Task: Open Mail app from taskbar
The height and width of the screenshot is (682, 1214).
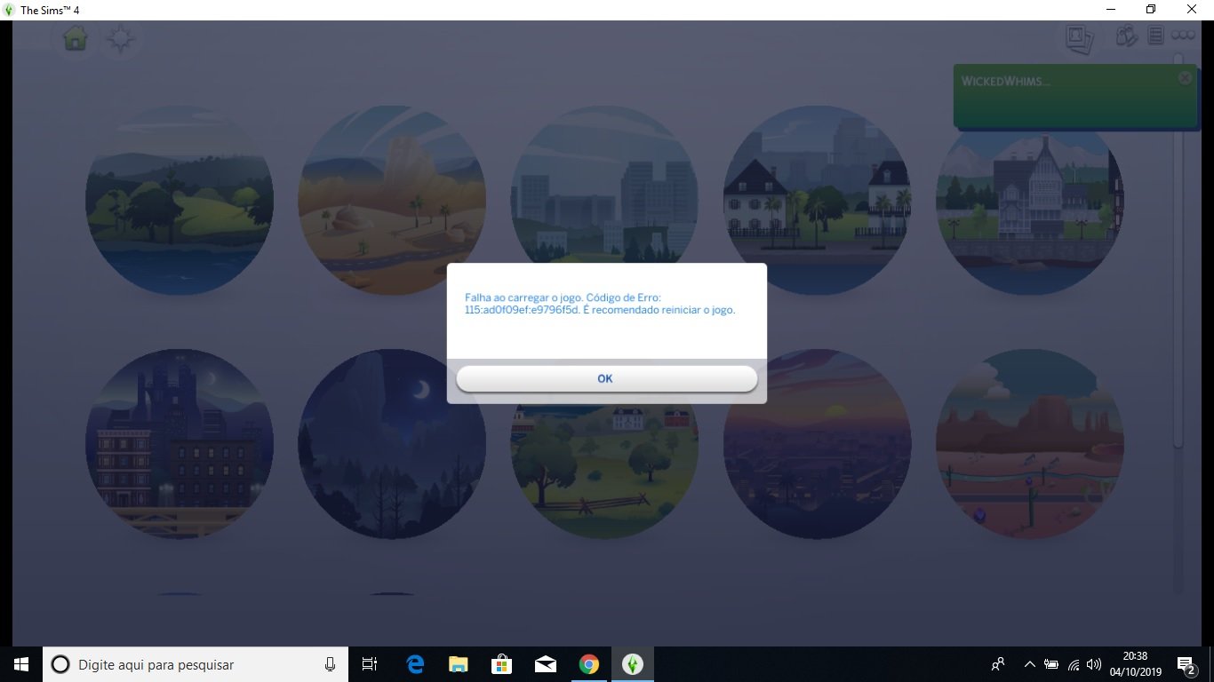Action: pyautogui.click(x=546, y=664)
